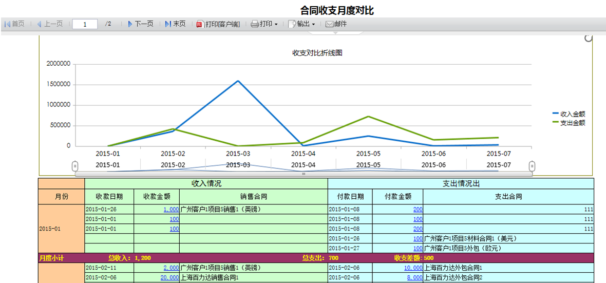Open the 10,000 payment amount link
This screenshot has height=283, width=606.
pos(413,268)
